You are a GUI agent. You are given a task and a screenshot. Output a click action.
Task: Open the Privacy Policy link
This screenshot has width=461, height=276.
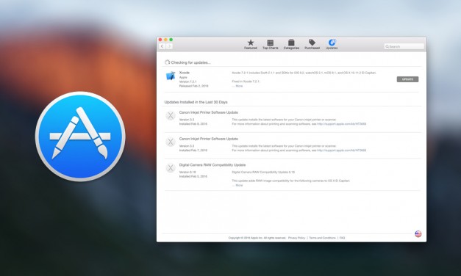(296, 238)
